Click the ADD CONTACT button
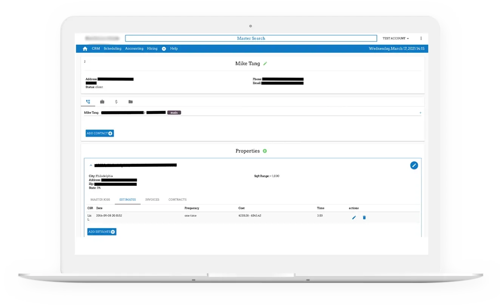Viewport: 500px width, 305px height. point(100,133)
